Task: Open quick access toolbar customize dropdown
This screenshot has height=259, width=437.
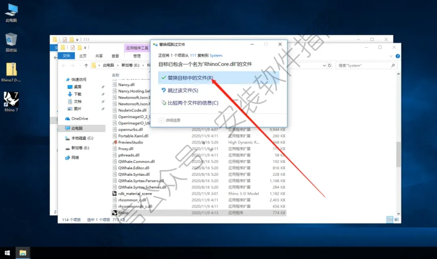Action: tap(85, 48)
